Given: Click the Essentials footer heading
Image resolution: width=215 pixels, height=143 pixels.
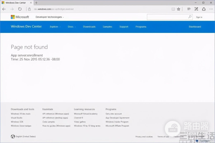Looking at the screenshot, I should [x=48, y=109].
